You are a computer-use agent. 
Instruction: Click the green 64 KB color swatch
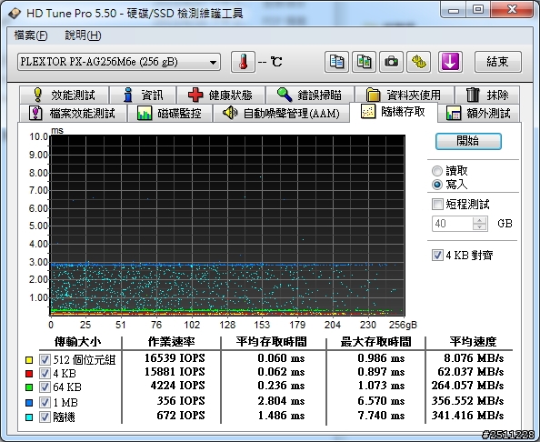[29, 387]
